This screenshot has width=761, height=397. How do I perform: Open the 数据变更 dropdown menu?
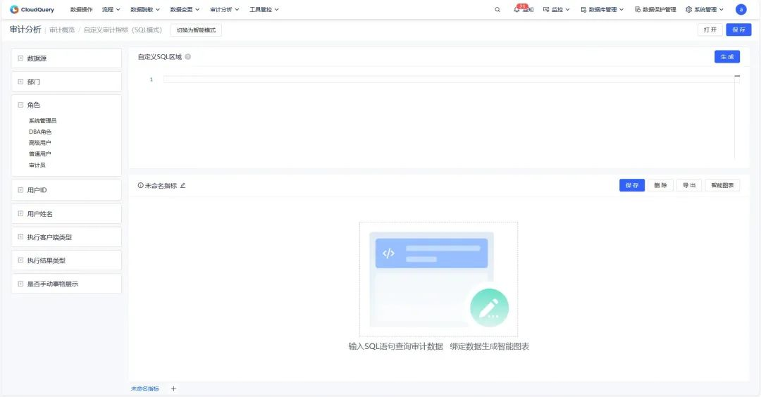click(x=185, y=10)
